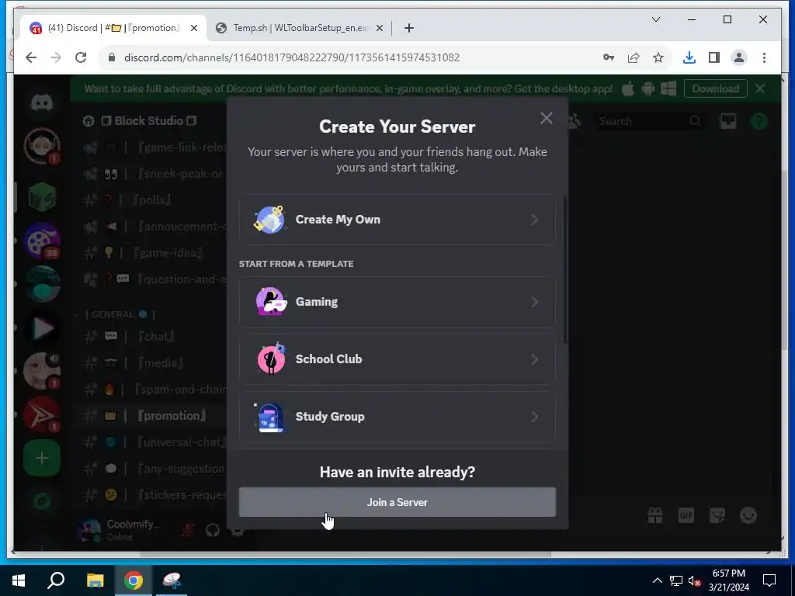Open Chrome downloads icon
Viewport: 795px width, 596px height.
(x=689, y=57)
